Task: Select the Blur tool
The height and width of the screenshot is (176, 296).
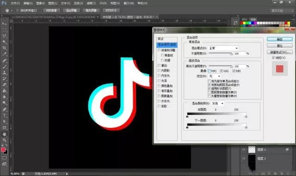Action: [4, 97]
